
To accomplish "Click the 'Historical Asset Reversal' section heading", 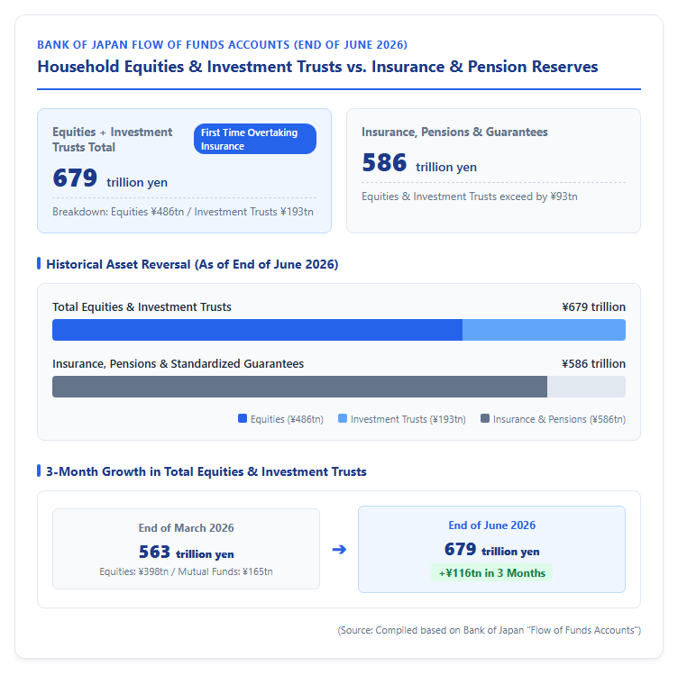I will (192, 264).
